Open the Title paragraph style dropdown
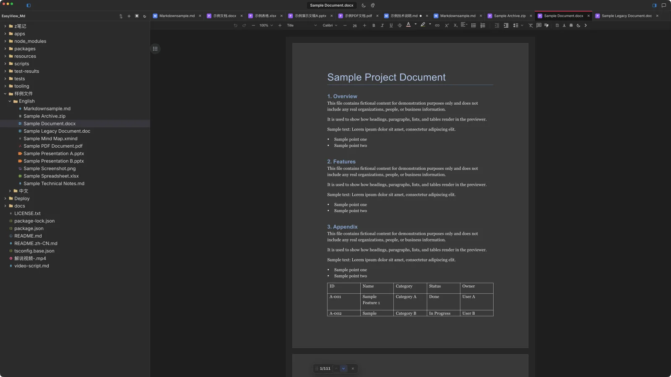 (302, 26)
